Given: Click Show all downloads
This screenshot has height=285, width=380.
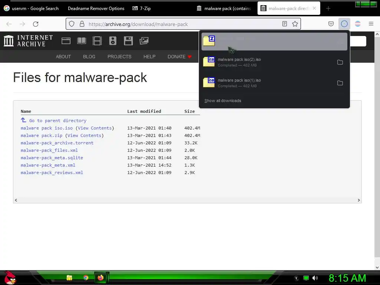Looking at the screenshot, I should click(223, 101).
